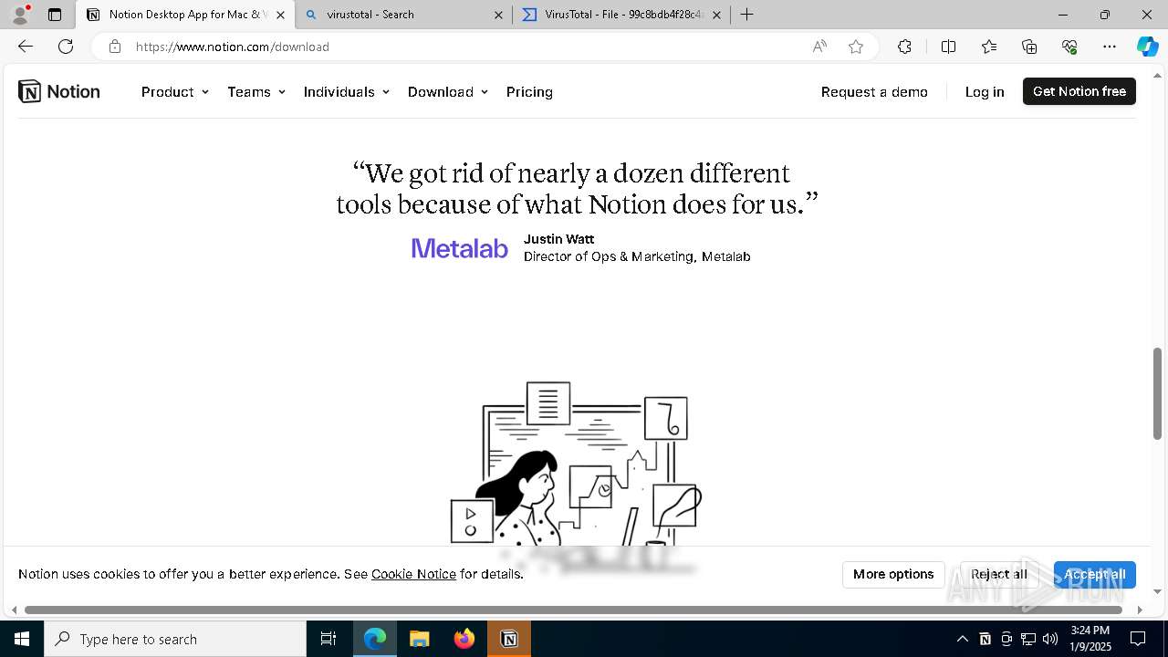Launch Firefox from taskbar
The width and height of the screenshot is (1168, 657).
(x=464, y=639)
